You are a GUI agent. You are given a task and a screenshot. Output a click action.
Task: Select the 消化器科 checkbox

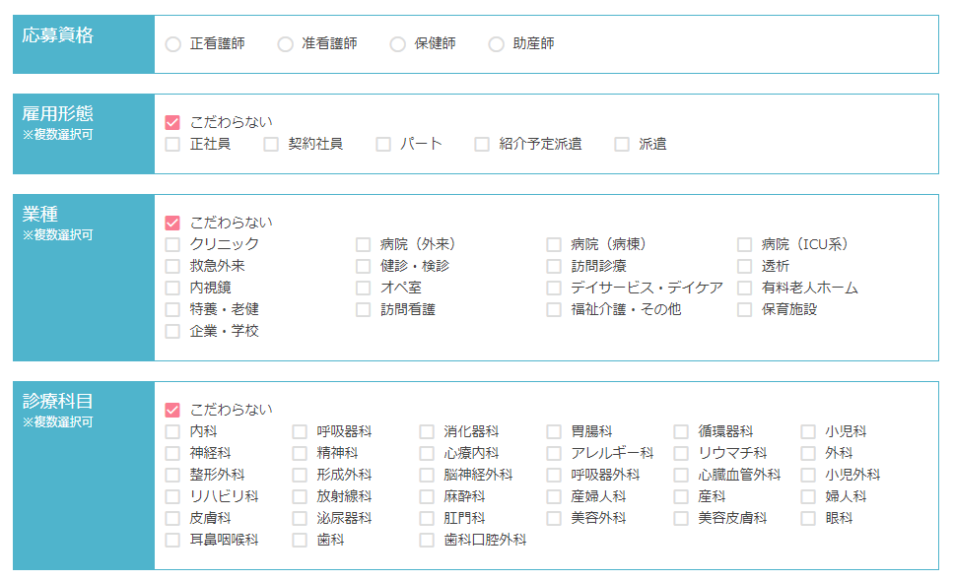tap(427, 432)
